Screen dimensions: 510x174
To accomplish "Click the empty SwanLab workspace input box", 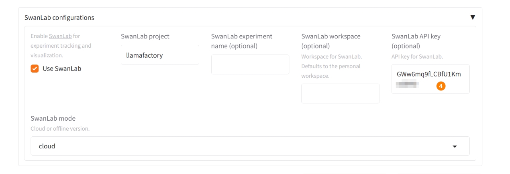I will [340, 93].
